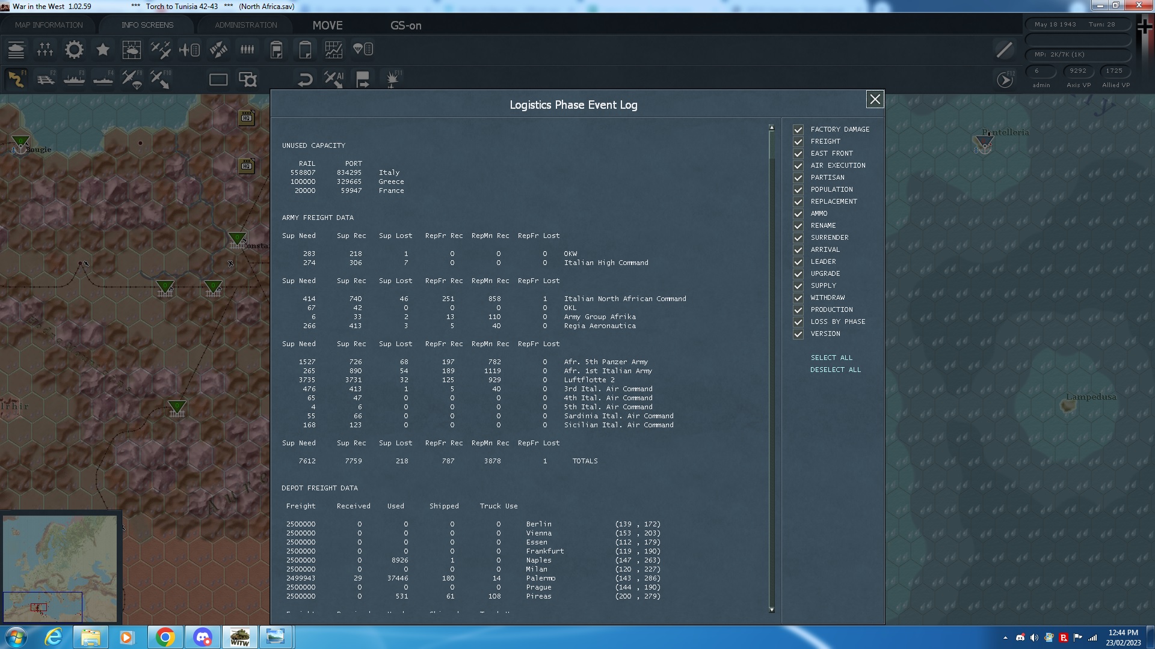This screenshot has width=1155, height=649.
Task: Select the F1 move mode icon
Action: coord(16,79)
